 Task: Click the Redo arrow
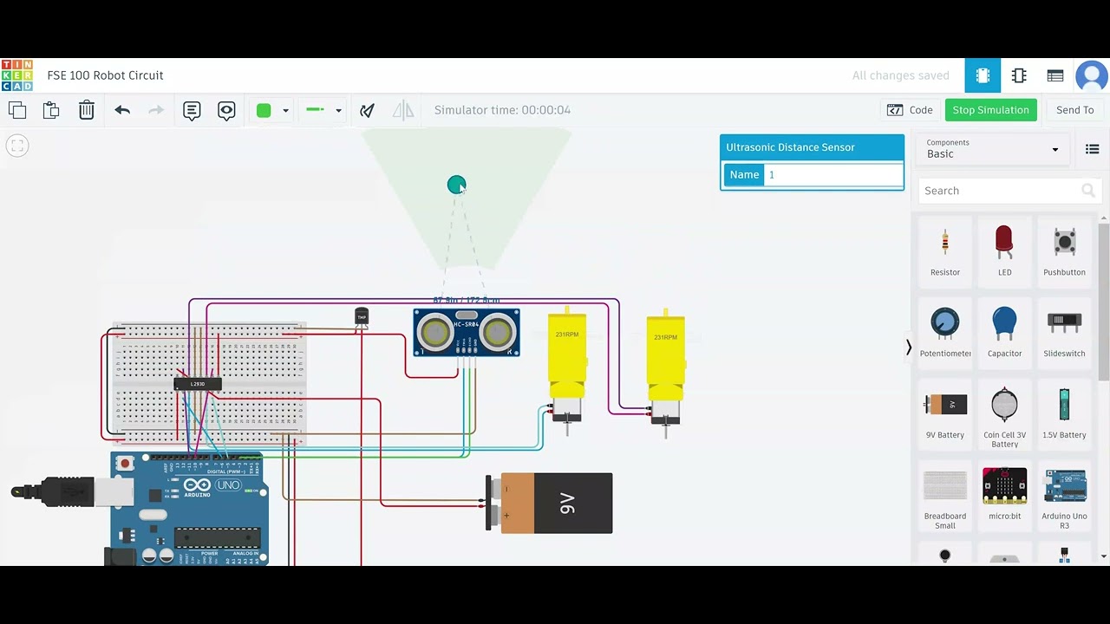click(x=156, y=110)
